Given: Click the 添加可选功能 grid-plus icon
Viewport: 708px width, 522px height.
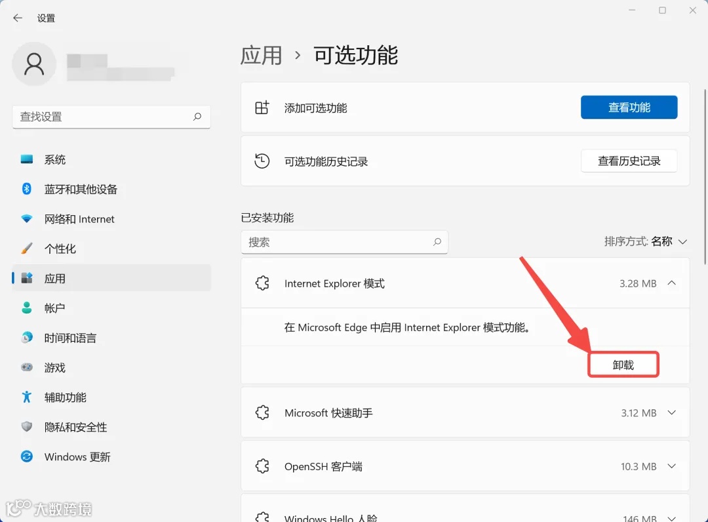Looking at the screenshot, I should click(262, 108).
